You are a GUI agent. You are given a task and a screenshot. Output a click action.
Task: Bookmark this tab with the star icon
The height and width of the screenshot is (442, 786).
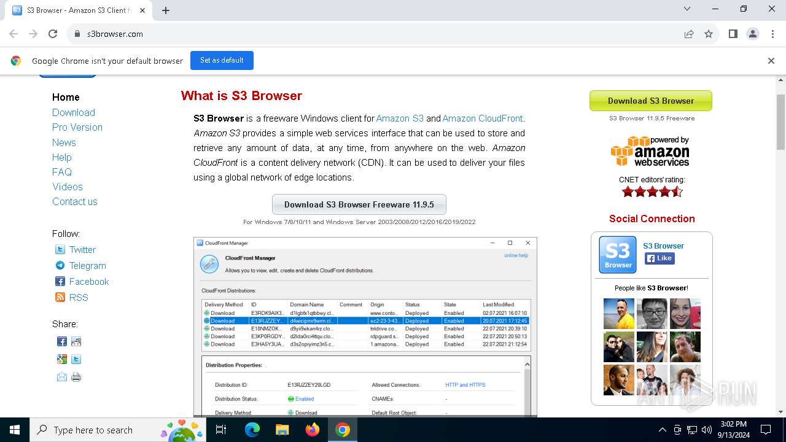click(x=709, y=34)
